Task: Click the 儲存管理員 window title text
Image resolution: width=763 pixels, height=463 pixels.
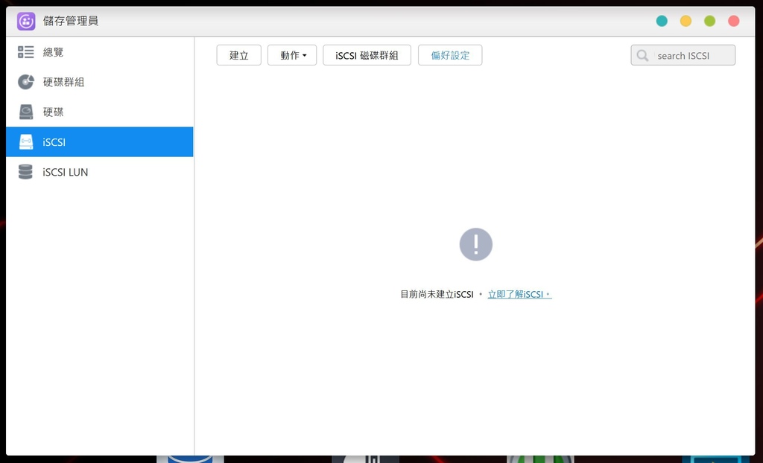Action: pos(71,21)
